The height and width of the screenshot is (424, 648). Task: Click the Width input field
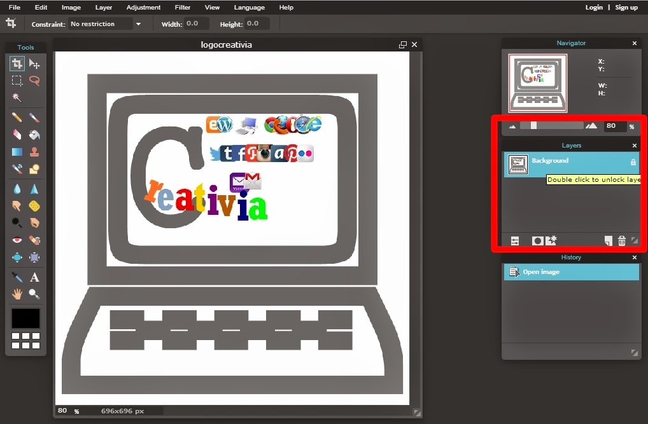tap(196, 24)
